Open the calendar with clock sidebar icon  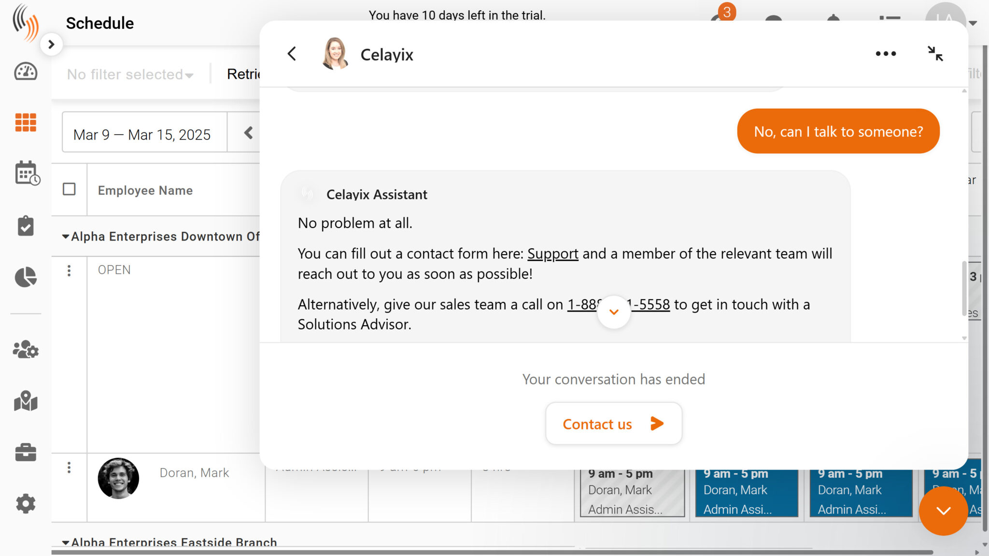[x=27, y=173]
